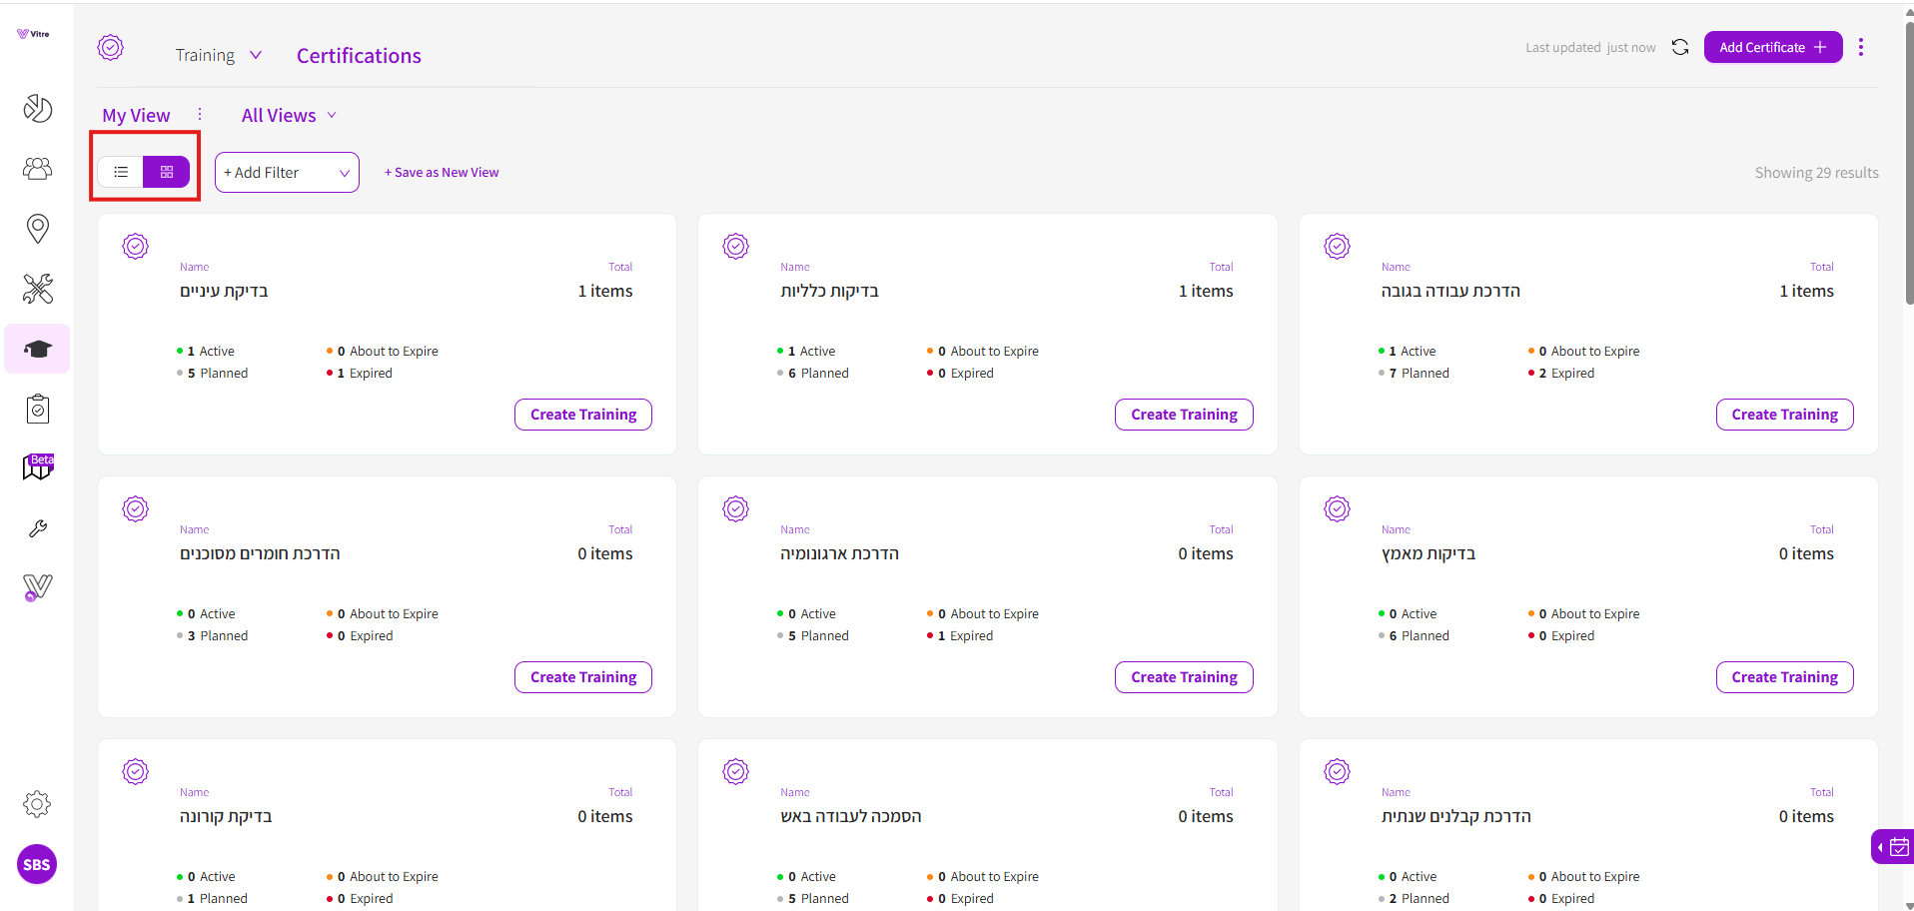Expand the All Views dropdown
1914x911 pixels.
click(289, 115)
